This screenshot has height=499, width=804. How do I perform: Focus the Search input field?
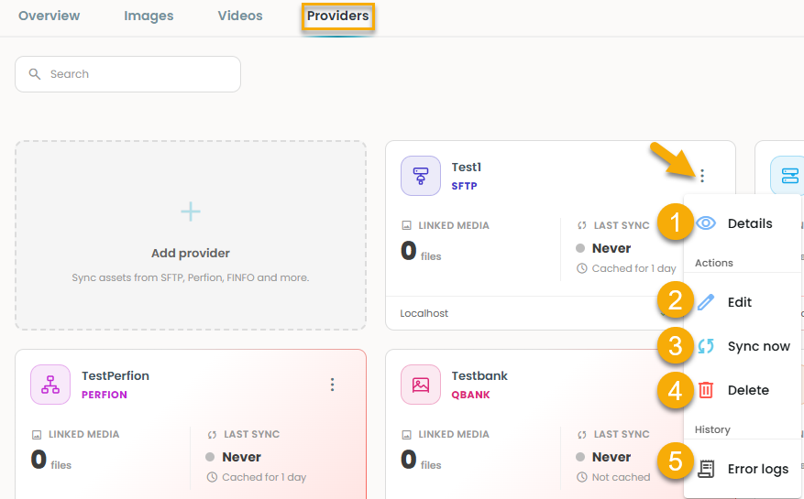click(x=127, y=74)
